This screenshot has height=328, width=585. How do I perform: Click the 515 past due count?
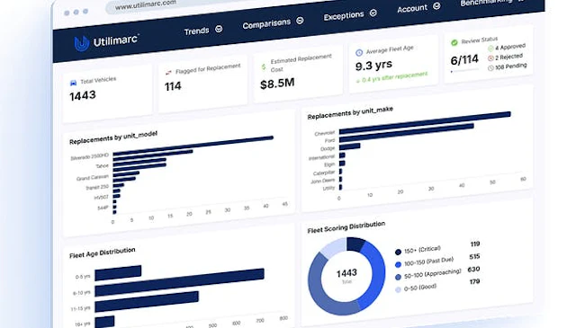click(474, 256)
